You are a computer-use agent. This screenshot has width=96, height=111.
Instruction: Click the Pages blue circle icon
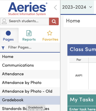tap(8, 33)
